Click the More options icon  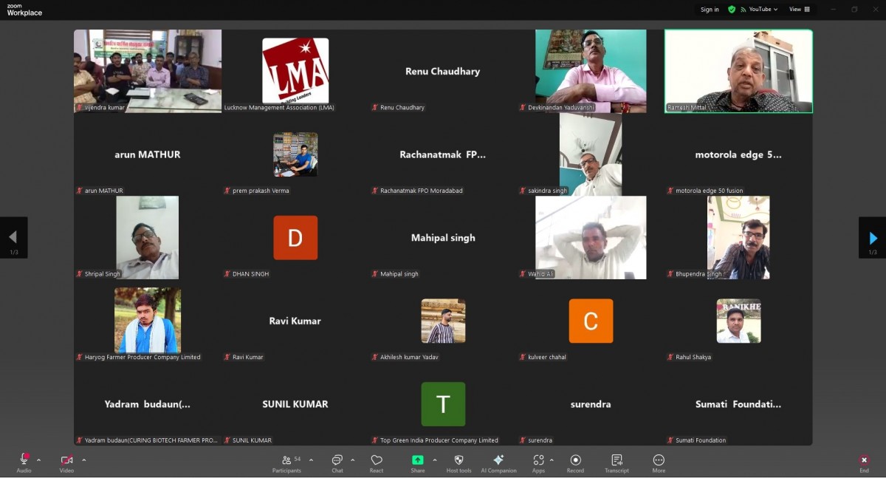point(659,462)
